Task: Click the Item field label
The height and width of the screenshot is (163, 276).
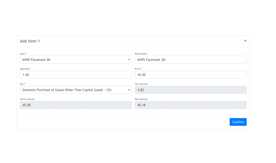Action: coord(22,54)
